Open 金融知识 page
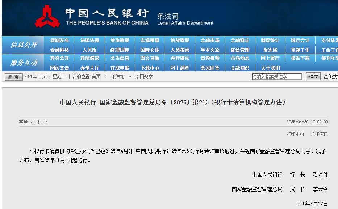The image size is (338, 209). point(240,68)
